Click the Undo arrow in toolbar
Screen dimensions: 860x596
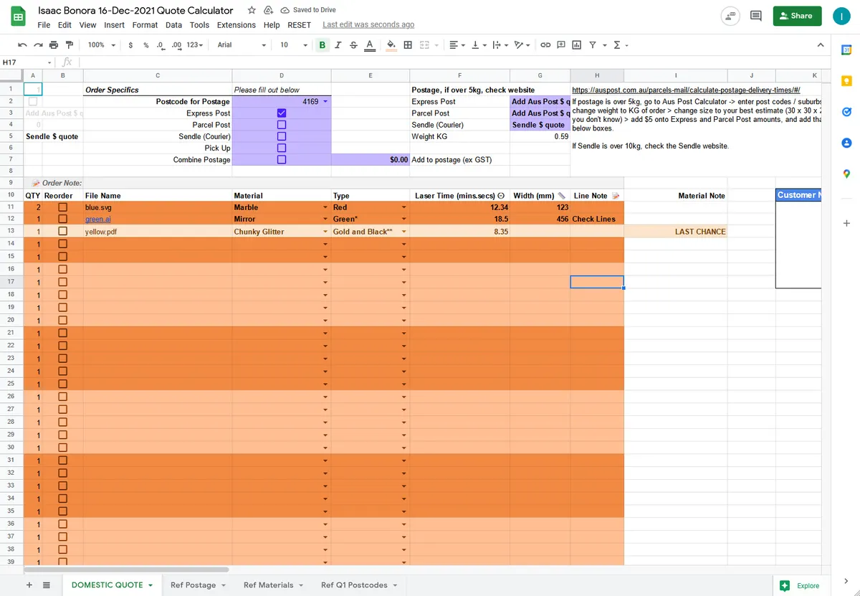click(22, 44)
